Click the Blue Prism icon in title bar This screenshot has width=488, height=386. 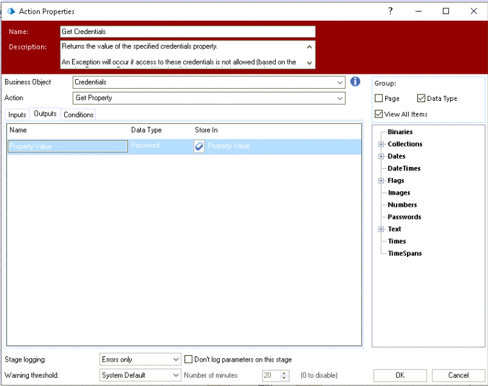(10, 11)
